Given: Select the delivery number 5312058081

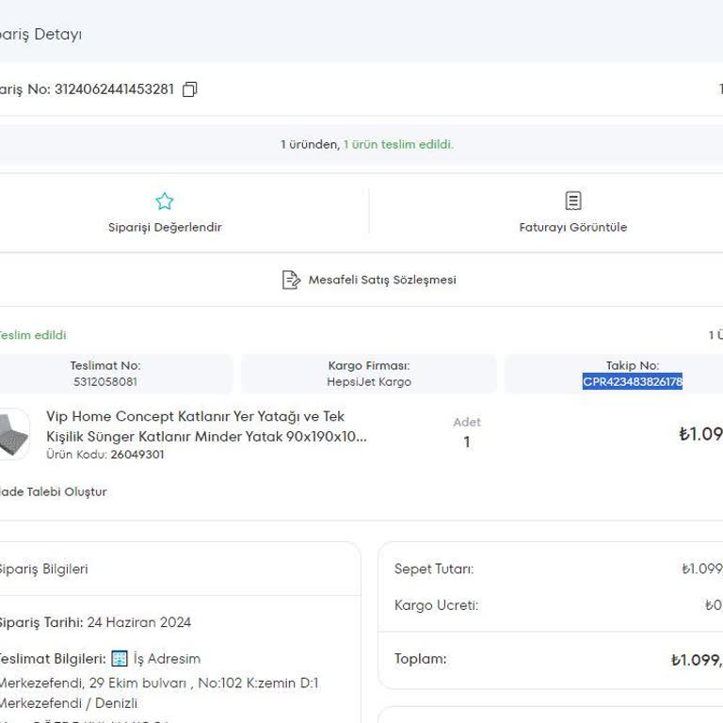Looking at the screenshot, I should click(x=104, y=381).
